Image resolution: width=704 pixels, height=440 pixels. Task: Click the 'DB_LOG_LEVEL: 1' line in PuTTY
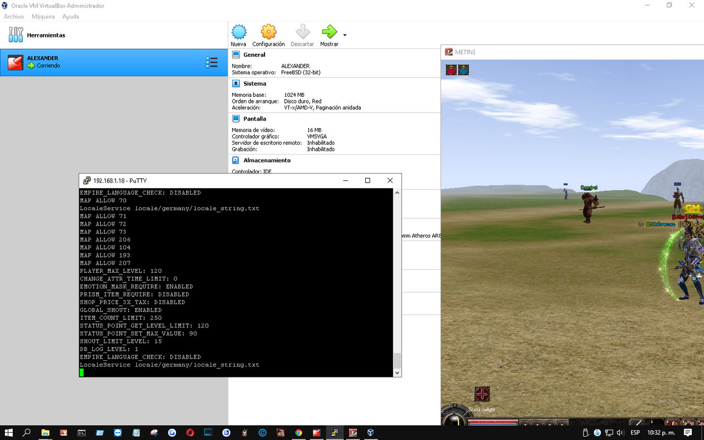(109, 349)
